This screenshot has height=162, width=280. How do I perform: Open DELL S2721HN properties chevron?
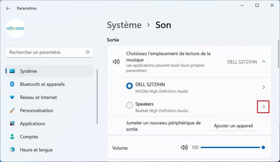(x=264, y=87)
